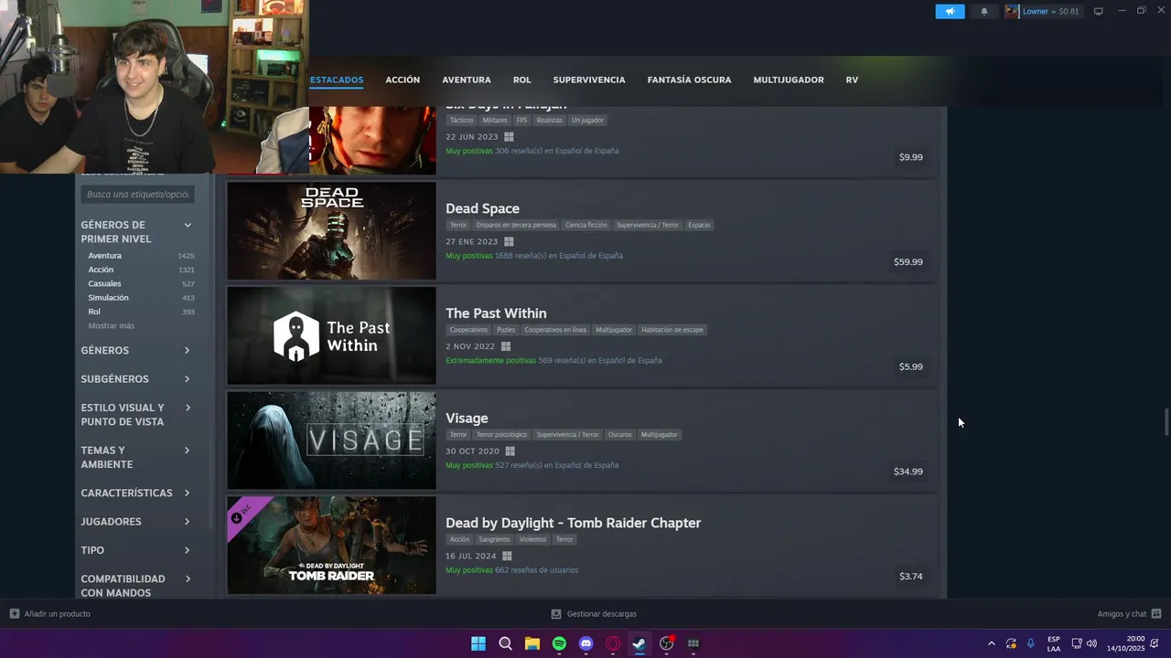Collapse the GÉNEROS DE PRIMER NIVEL section
Image resolution: width=1171 pixels, height=658 pixels.
pyautogui.click(x=188, y=225)
